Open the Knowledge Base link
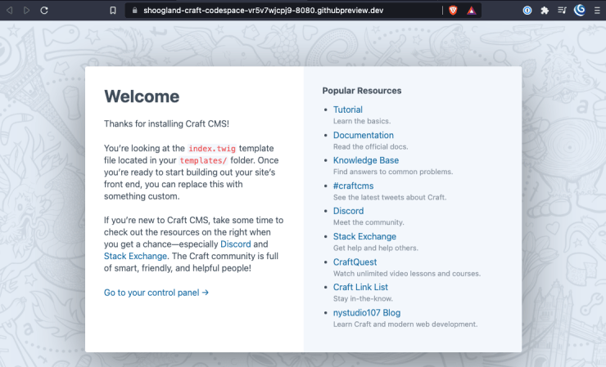This screenshot has width=606, height=367. click(x=366, y=160)
